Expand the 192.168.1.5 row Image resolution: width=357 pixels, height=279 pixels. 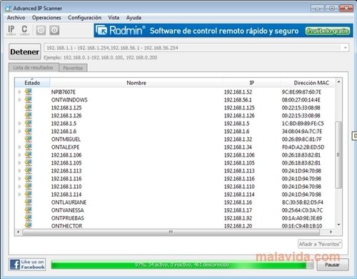pos(19,123)
